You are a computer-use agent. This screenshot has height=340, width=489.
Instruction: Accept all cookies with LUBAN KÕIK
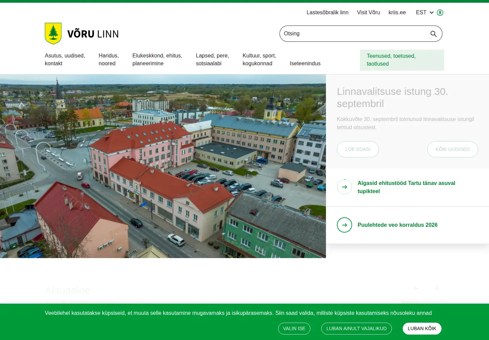click(422, 328)
